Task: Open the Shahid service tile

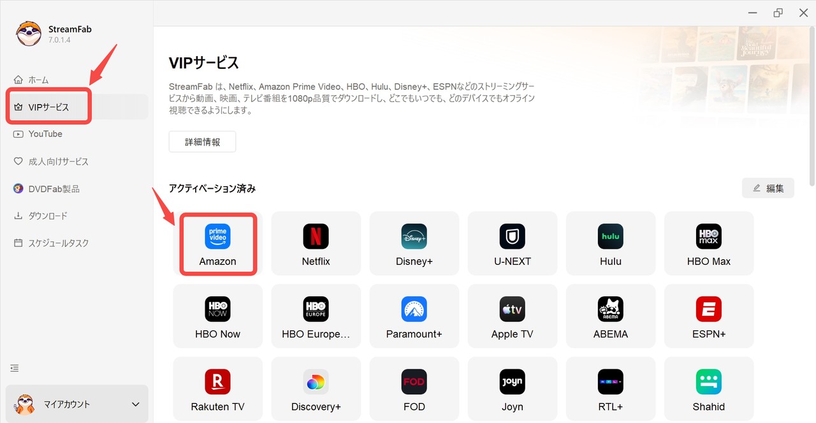Action: pos(708,389)
